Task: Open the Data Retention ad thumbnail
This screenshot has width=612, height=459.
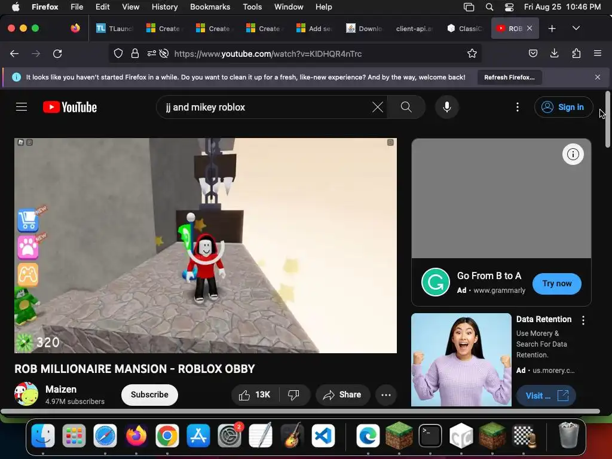Action: (461, 359)
